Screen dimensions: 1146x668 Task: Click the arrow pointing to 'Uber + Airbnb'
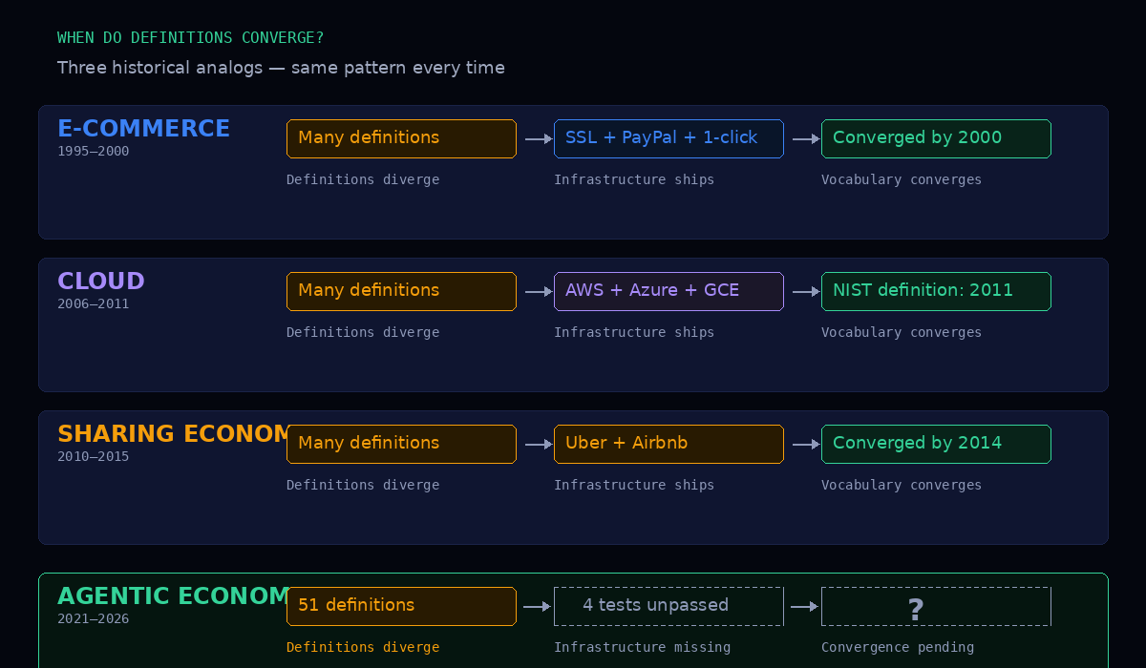click(x=539, y=445)
